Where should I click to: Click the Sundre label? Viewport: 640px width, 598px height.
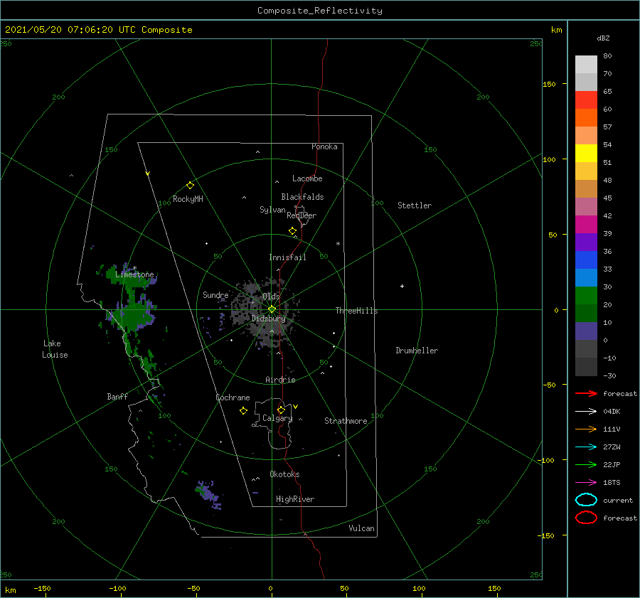tap(215, 294)
